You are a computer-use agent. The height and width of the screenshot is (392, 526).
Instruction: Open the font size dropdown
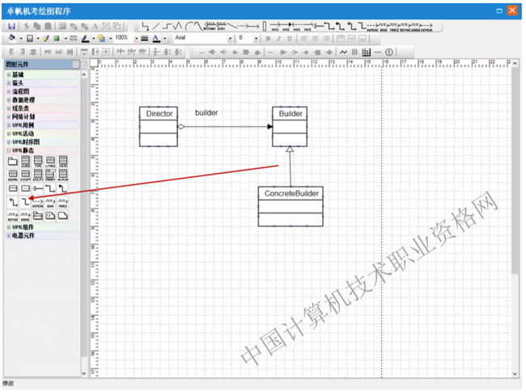(256, 38)
